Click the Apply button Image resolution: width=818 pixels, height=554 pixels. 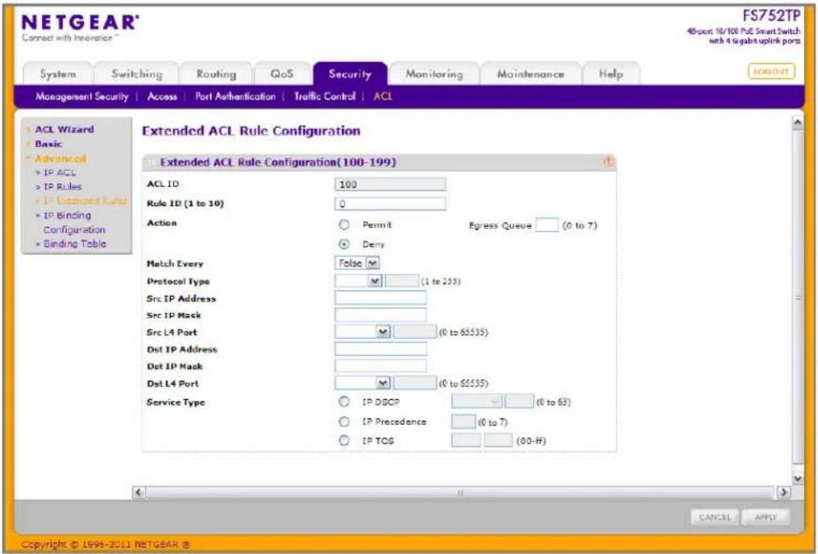[x=766, y=517]
